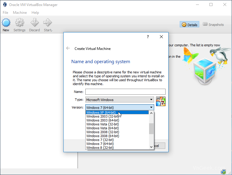
Task: Open the Machine menu
Action: click(20, 13)
